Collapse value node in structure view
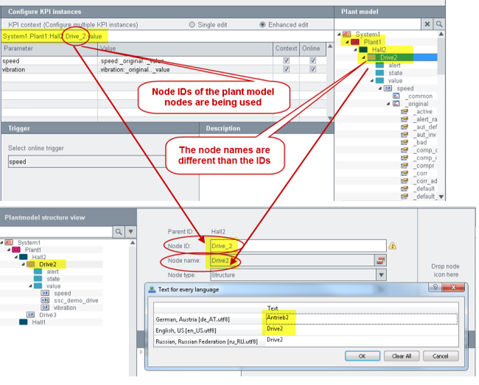The image size is (479, 385). [x=31, y=286]
